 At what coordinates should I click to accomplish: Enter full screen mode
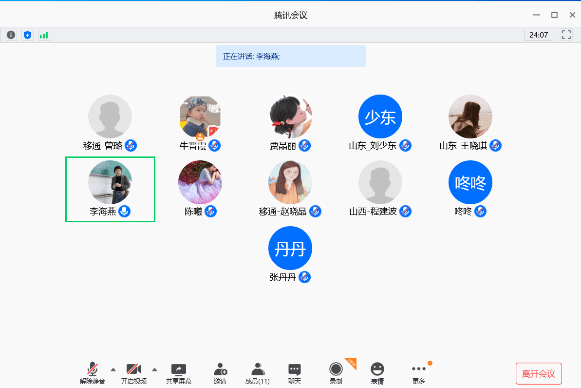coord(566,35)
